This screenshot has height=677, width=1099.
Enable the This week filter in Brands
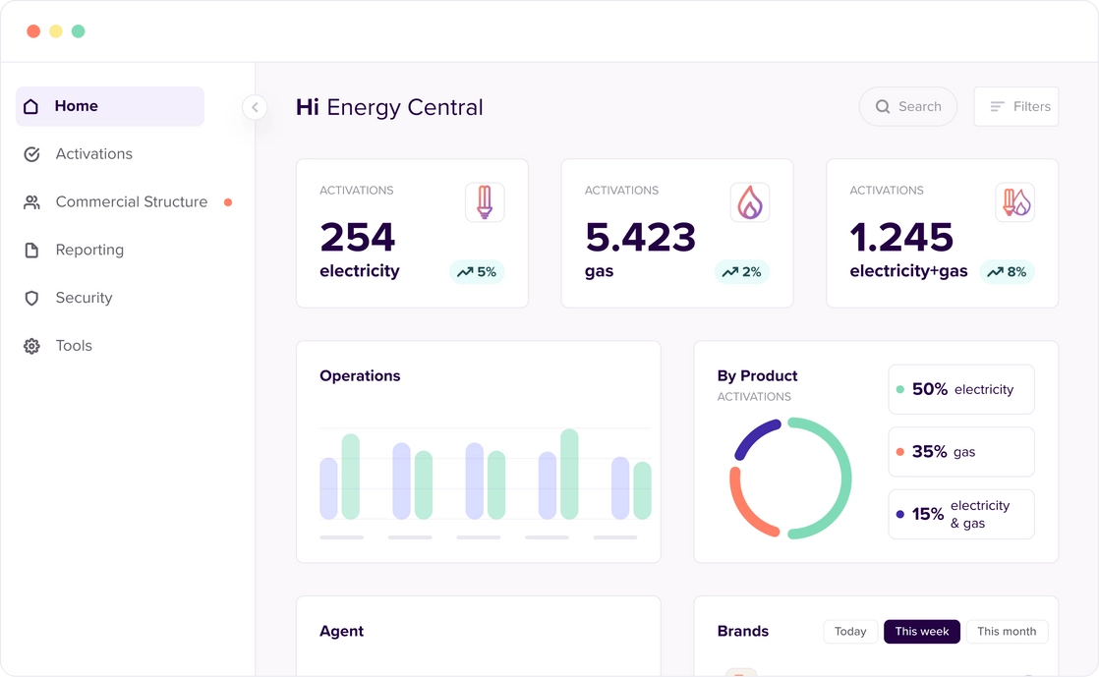[x=921, y=631]
